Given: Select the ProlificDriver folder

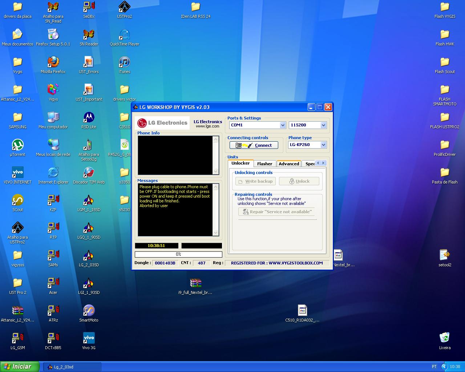Looking at the screenshot, I should coord(445,147).
